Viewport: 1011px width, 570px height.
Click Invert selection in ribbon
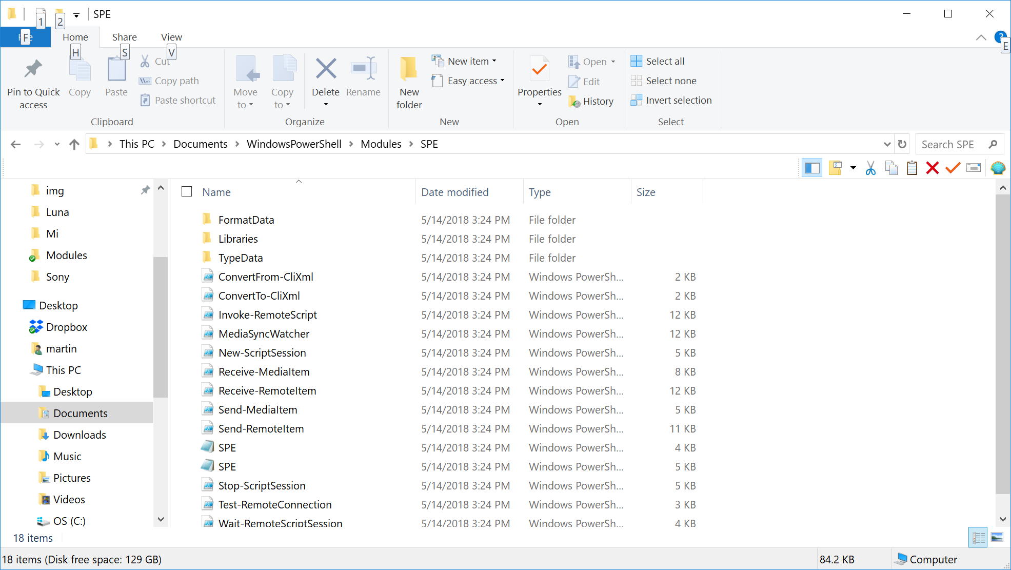pos(678,100)
